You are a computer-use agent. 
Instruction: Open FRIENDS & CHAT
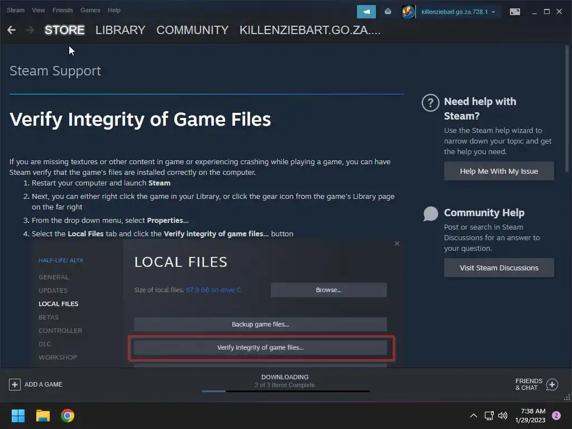point(528,384)
